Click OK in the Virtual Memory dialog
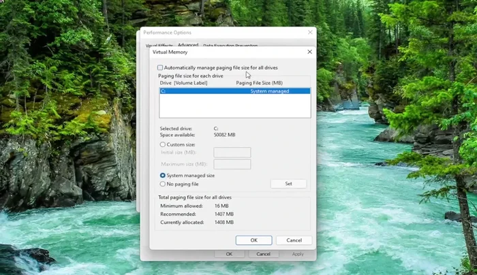The image size is (477, 275). point(253,240)
